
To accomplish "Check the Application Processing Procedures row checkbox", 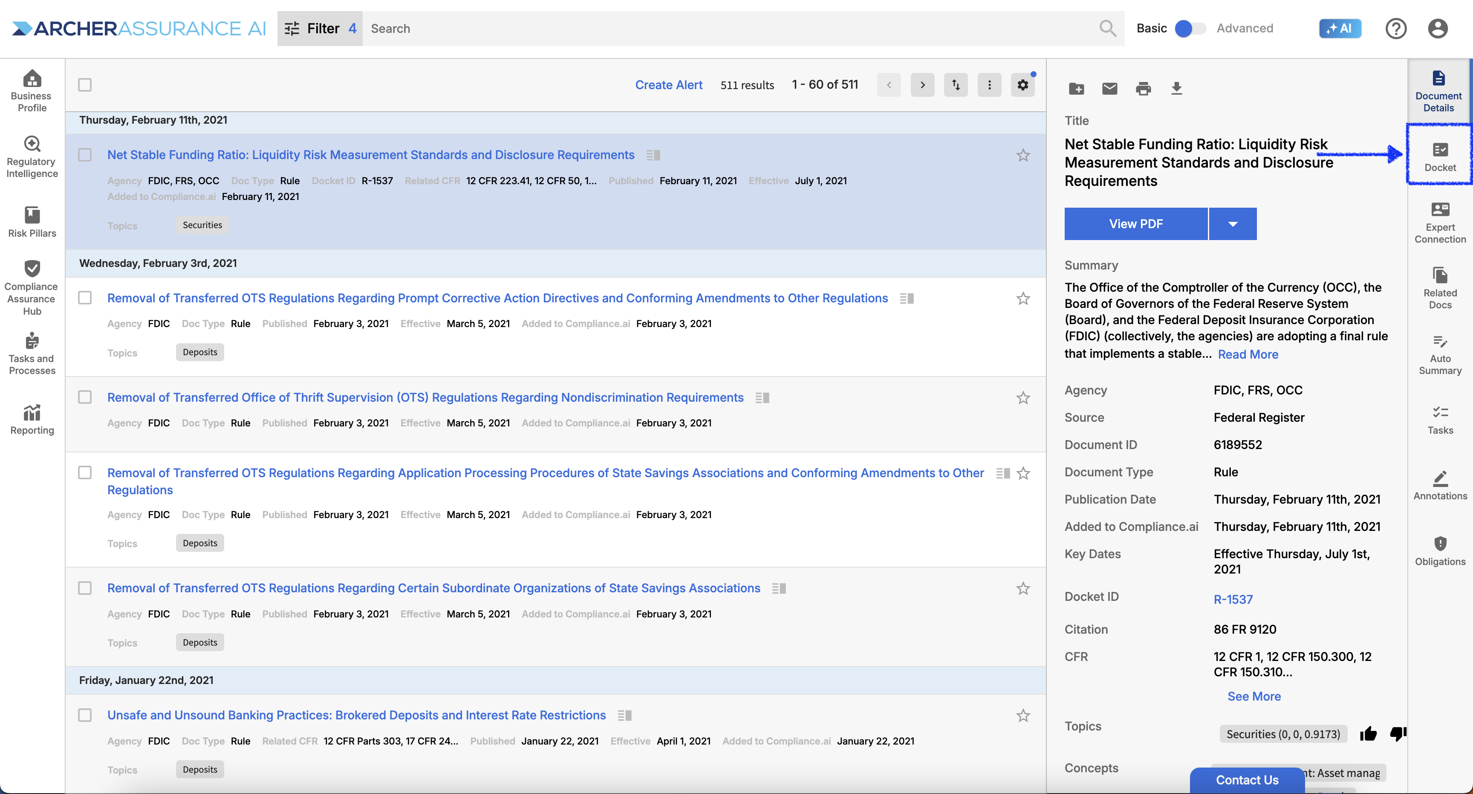I will pos(85,472).
